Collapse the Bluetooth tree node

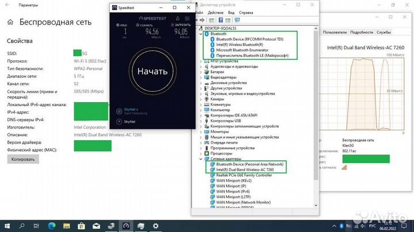click(201, 34)
